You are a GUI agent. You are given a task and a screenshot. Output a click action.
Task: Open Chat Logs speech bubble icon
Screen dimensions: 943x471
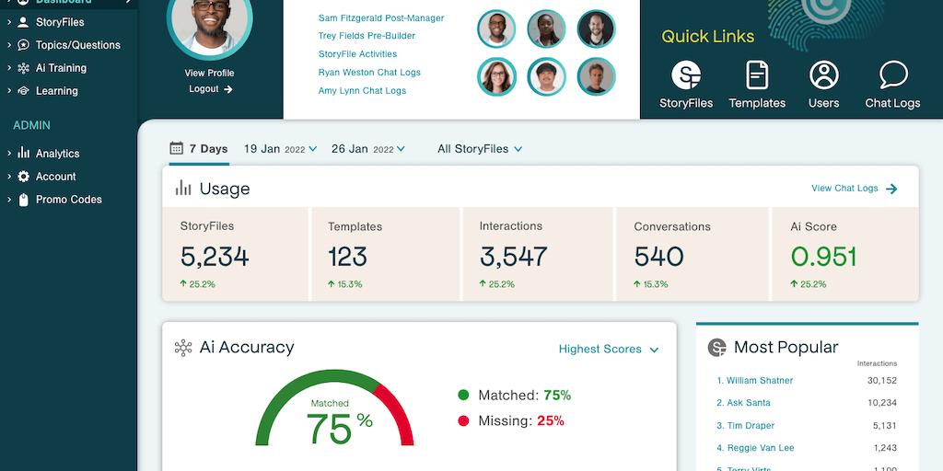click(892, 75)
